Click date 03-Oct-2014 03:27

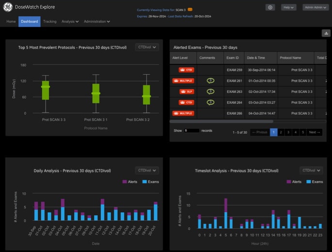point(262,102)
